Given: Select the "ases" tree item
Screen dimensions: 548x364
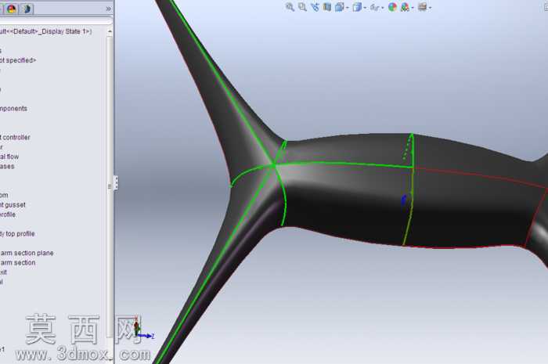Looking at the screenshot, I should point(7,166).
